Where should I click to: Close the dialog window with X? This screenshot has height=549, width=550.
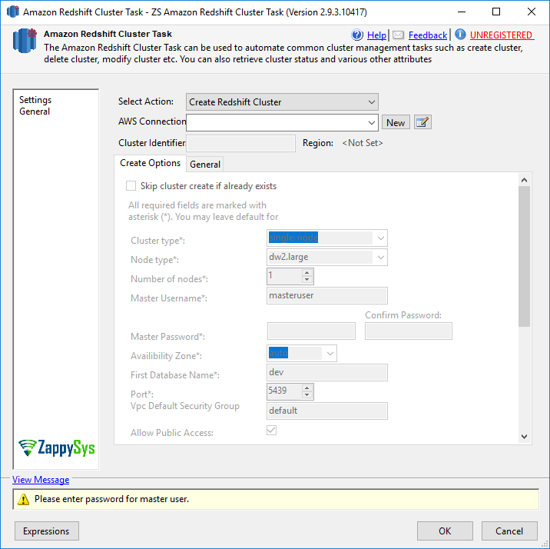coord(531,12)
